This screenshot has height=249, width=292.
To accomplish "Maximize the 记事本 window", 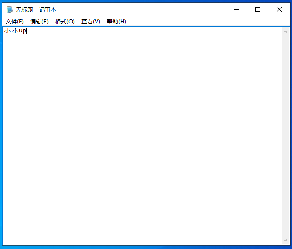I will [258, 9].
